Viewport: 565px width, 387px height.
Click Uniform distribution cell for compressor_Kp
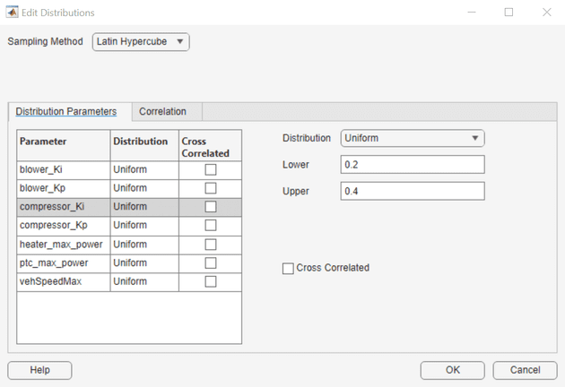tap(144, 226)
